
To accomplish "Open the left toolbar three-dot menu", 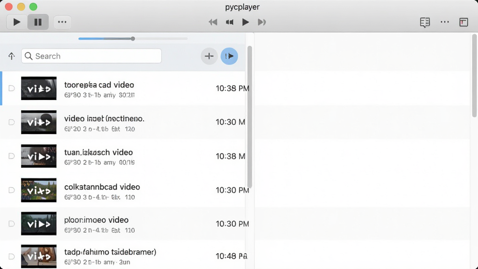I will coord(62,22).
